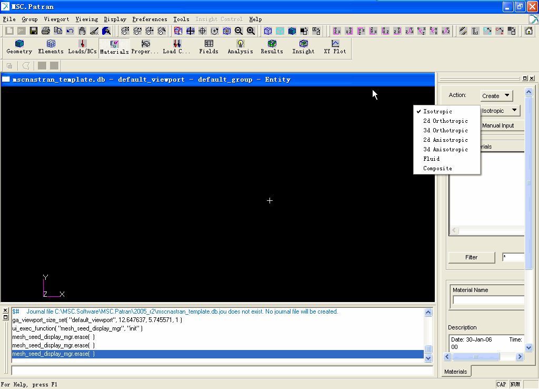Open the Geometry application
Image resolution: width=539 pixels, height=389 pixels.
click(19, 47)
